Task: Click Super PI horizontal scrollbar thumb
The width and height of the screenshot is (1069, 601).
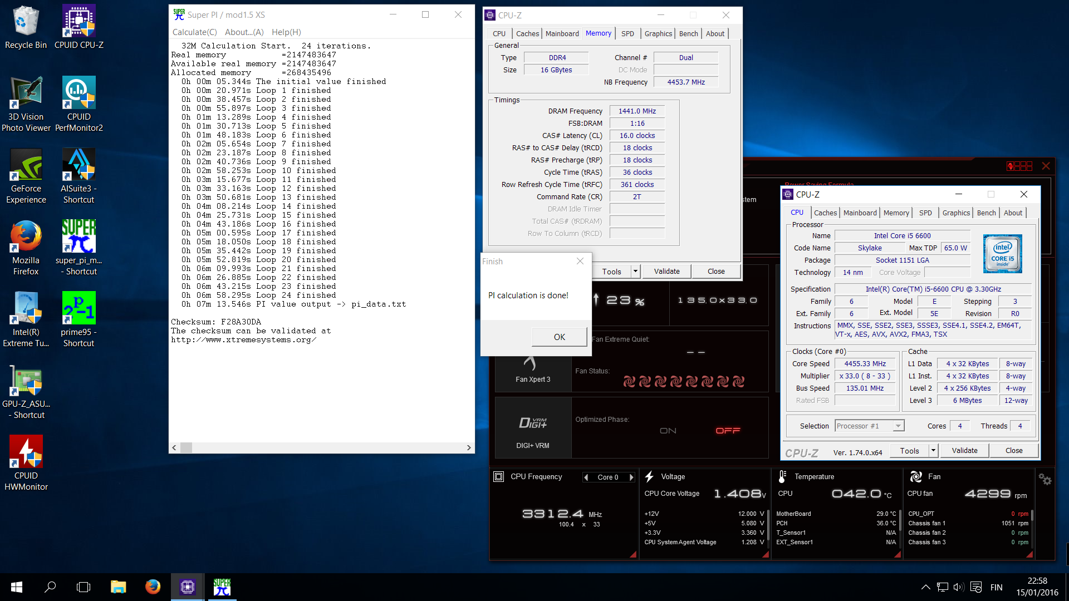Action: [186, 448]
